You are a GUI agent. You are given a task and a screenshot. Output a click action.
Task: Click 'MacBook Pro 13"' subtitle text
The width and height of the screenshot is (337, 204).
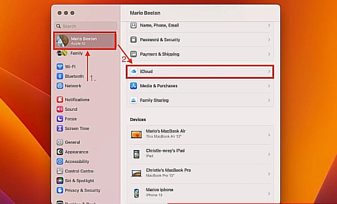click(x=160, y=175)
